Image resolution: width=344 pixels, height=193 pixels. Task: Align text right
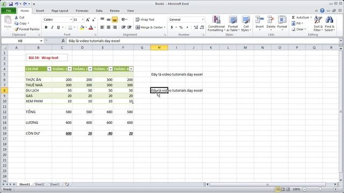(x=114, y=27)
